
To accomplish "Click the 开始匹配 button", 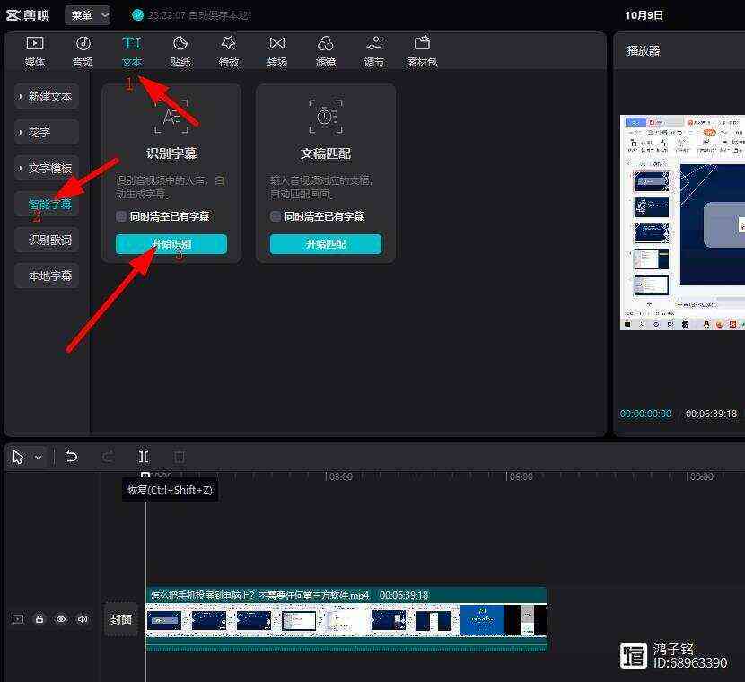I will click(326, 244).
